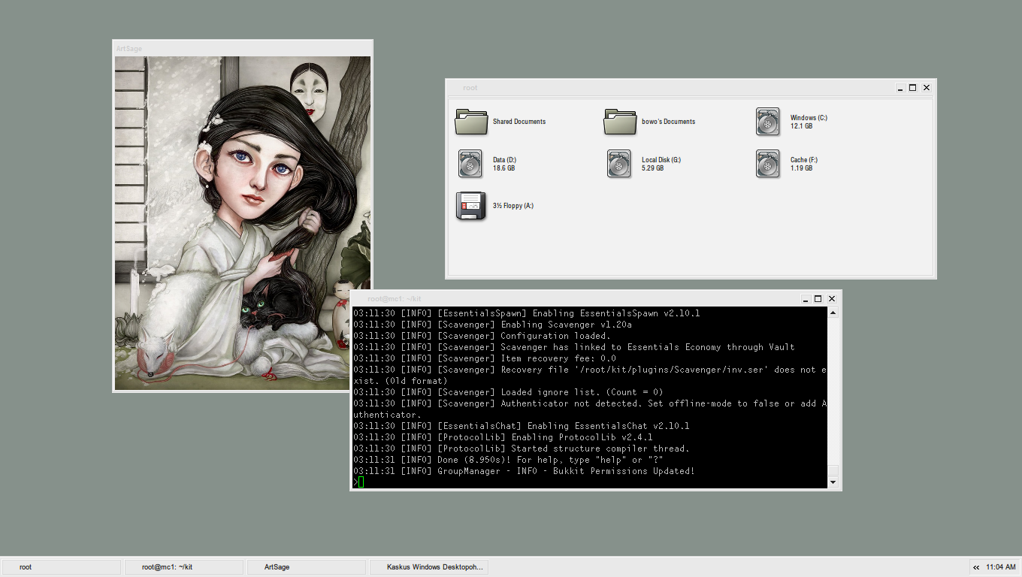
Task: Click the Scavenger linked to Essentials Economy line
Action: coord(574,347)
